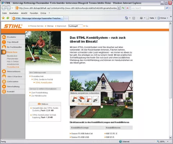
Task: Open the Bearbeiten menu
Action: point(14,13)
